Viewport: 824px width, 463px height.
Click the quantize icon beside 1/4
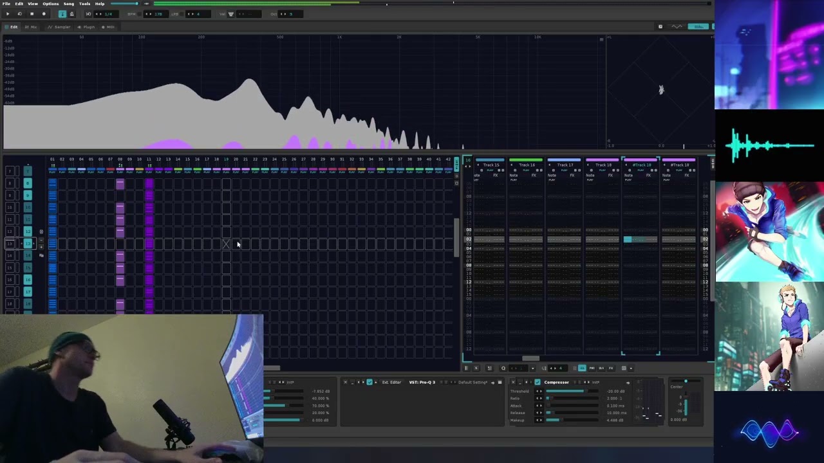pos(89,14)
